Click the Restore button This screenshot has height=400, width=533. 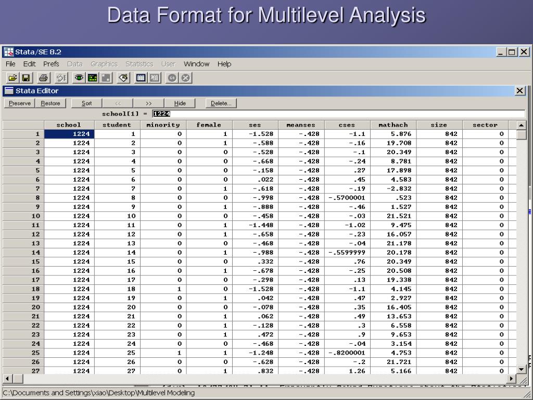tap(50, 103)
